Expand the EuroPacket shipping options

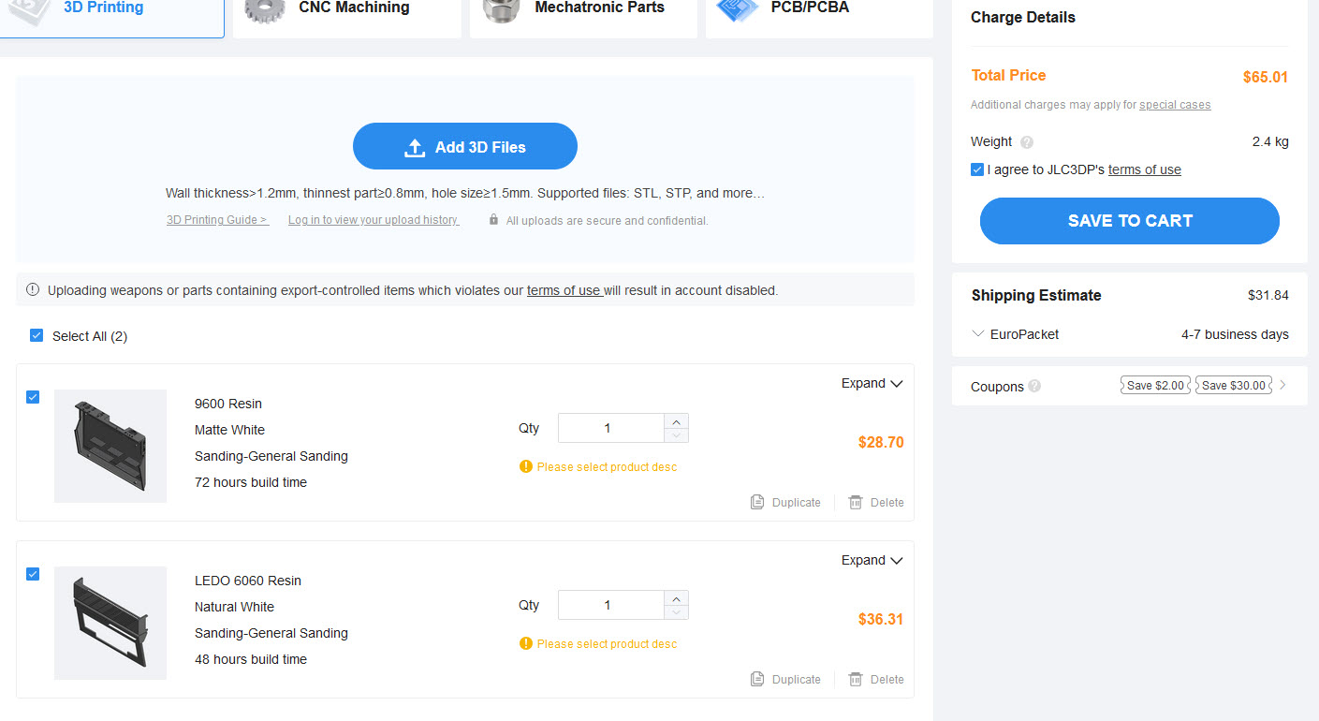click(978, 334)
